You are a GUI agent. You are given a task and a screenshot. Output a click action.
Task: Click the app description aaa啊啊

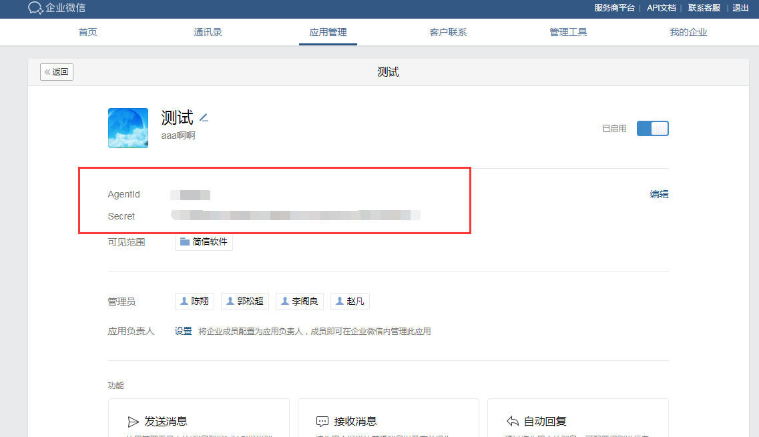[x=178, y=135]
